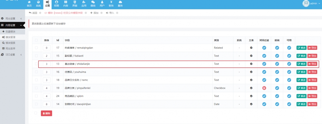Click the 排序 input for remaiqingdan row

click(47, 48)
